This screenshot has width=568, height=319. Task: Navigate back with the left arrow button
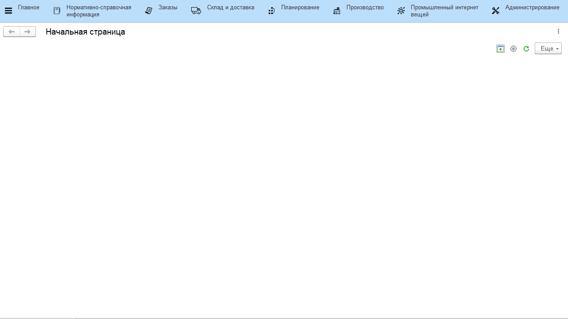pyautogui.click(x=12, y=31)
